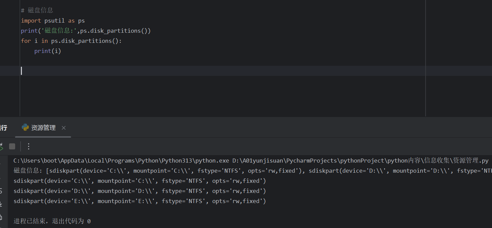Viewport: 492px width, 228px height.
Task: Click the exit code 0 message line
Action: (x=51, y=221)
